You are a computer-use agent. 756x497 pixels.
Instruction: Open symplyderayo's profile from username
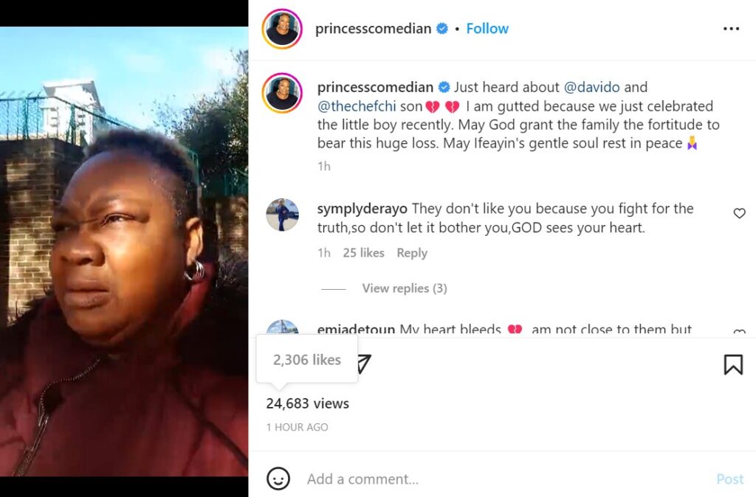362,209
